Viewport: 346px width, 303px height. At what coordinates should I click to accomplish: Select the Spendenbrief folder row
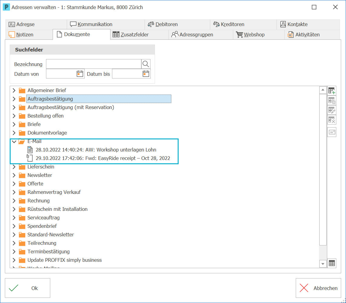42,226
